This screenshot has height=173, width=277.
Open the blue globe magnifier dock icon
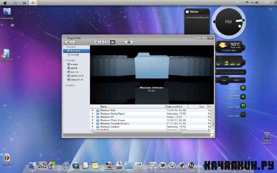coord(76,166)
